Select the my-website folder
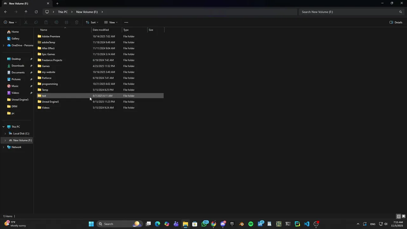The height and width of the screenshot is (229, 407). point(100,72)
